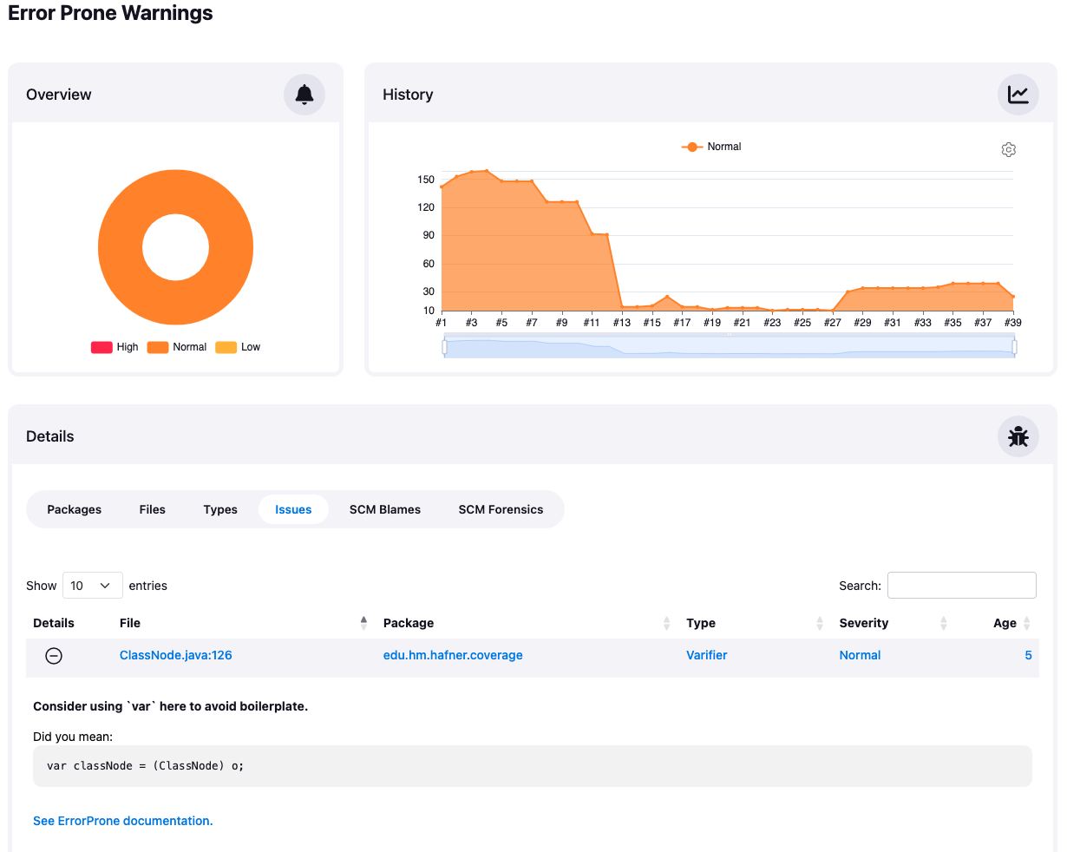Toggle the Normal series in the History chart legend
Viewport: 1067px width, 852px height.
pyautogui.click(x=711, y=147)
